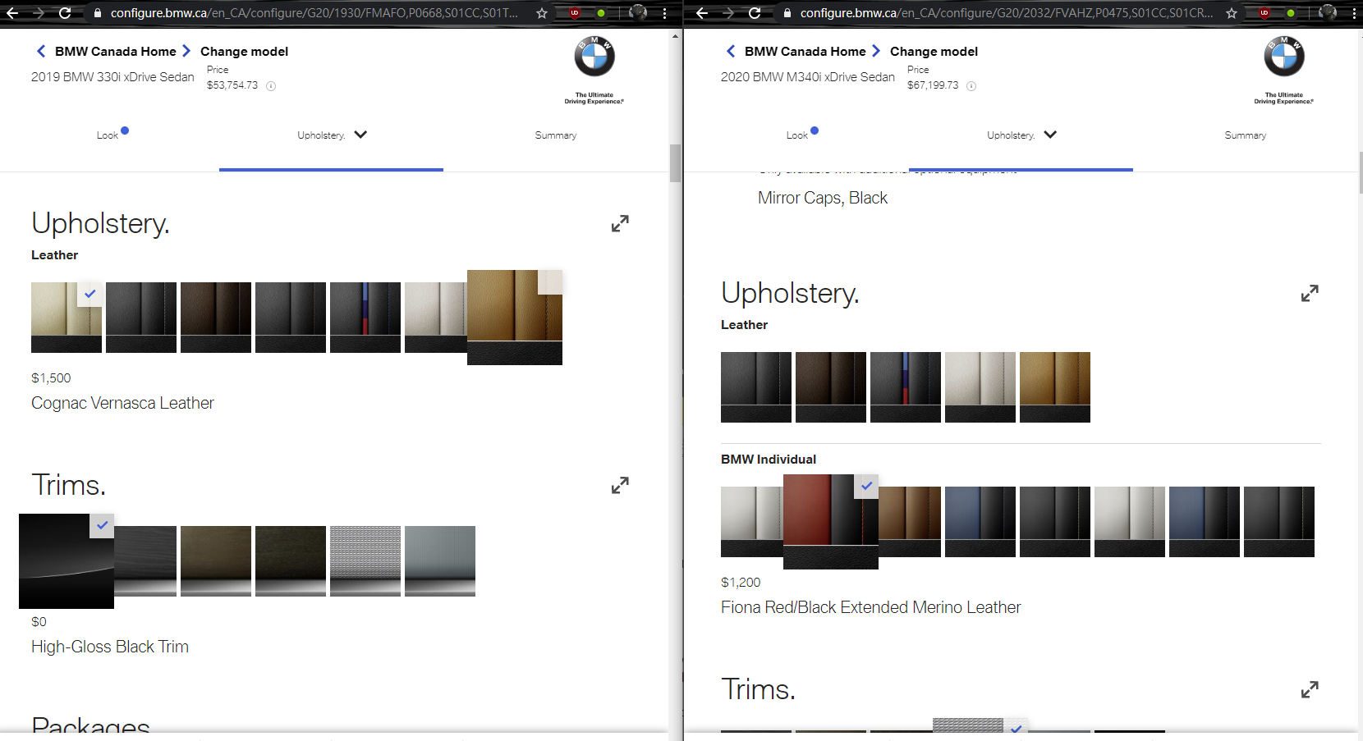Open Summary tab on M340i page
This screenshot has width=1363, height=741.
click(1246, 135)
